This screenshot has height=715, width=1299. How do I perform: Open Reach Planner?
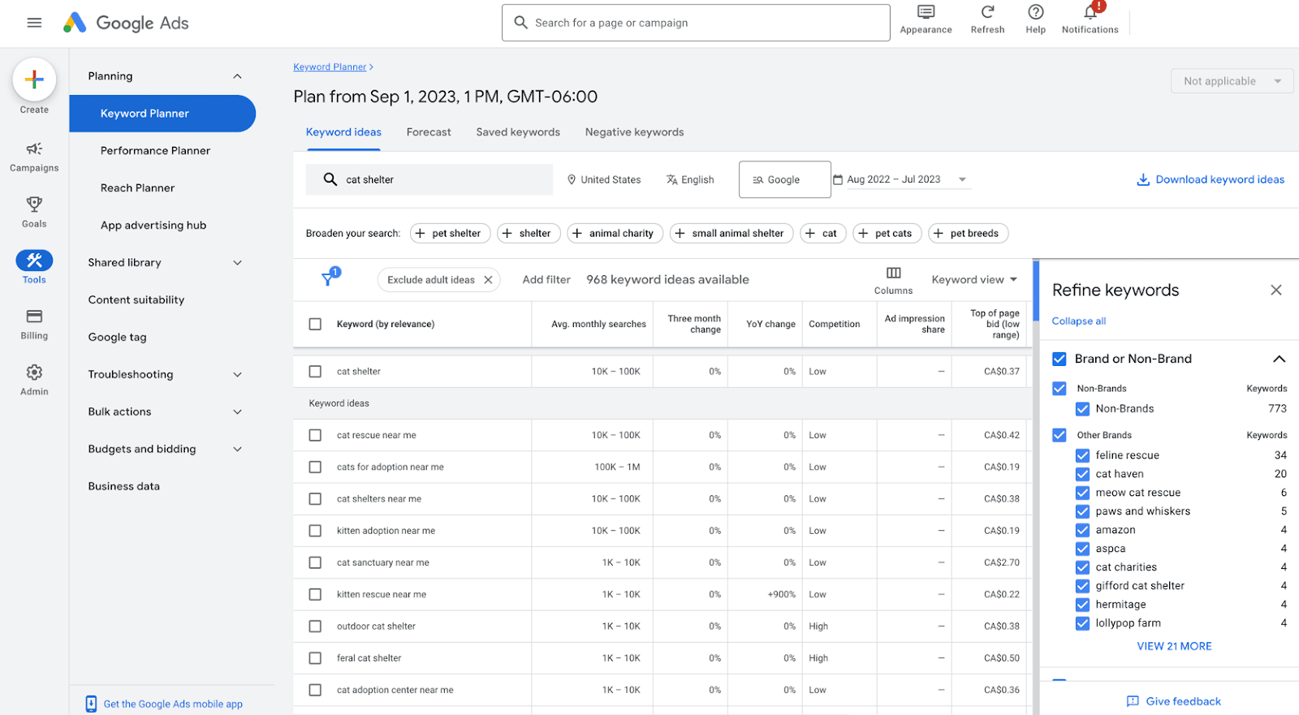137,188
